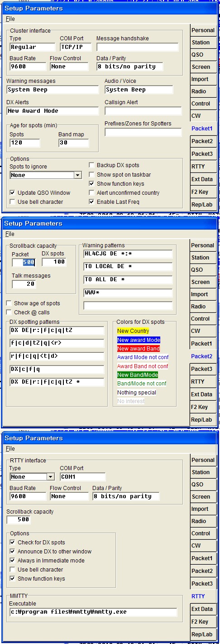Image resolution: width=220 pixels, height=644 pixels.
Task: Click the WWV* warning pattern field
Action: [x=128, y=293]
